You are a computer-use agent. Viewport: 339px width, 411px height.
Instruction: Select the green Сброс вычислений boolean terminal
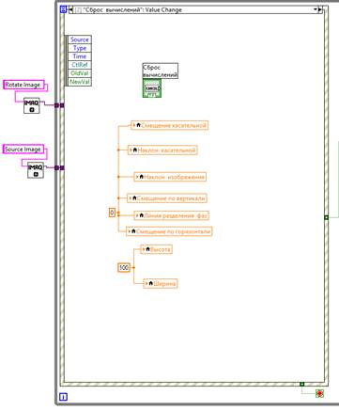[x=152, y=88]
